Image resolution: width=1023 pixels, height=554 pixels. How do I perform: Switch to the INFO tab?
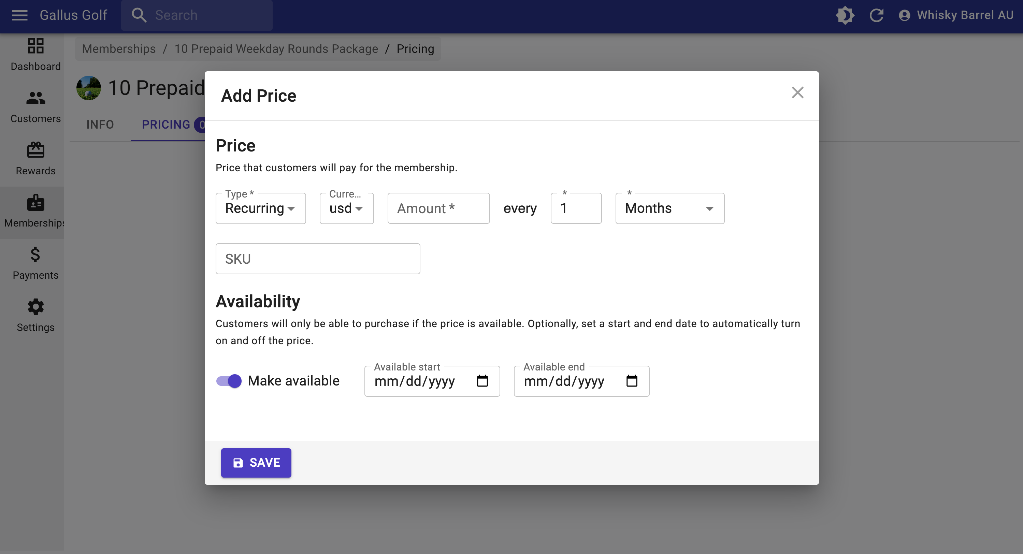pyautogui.click(x=100, y=125)
